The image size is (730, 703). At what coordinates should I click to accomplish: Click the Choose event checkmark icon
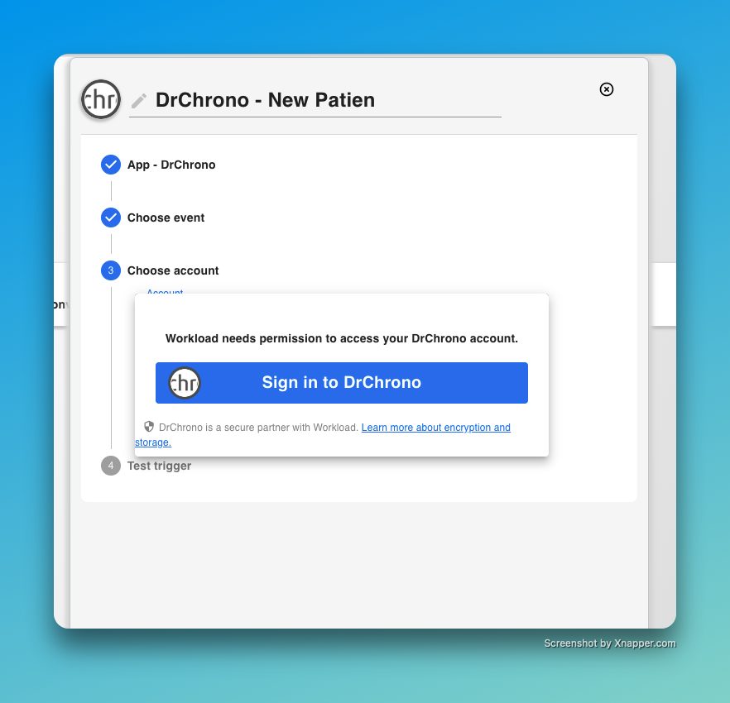111,218
